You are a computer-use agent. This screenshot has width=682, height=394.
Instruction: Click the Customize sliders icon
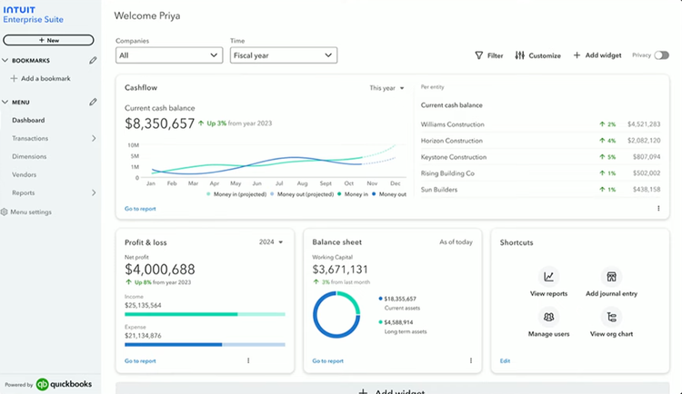pyautogui.click(x=520, y=55)
